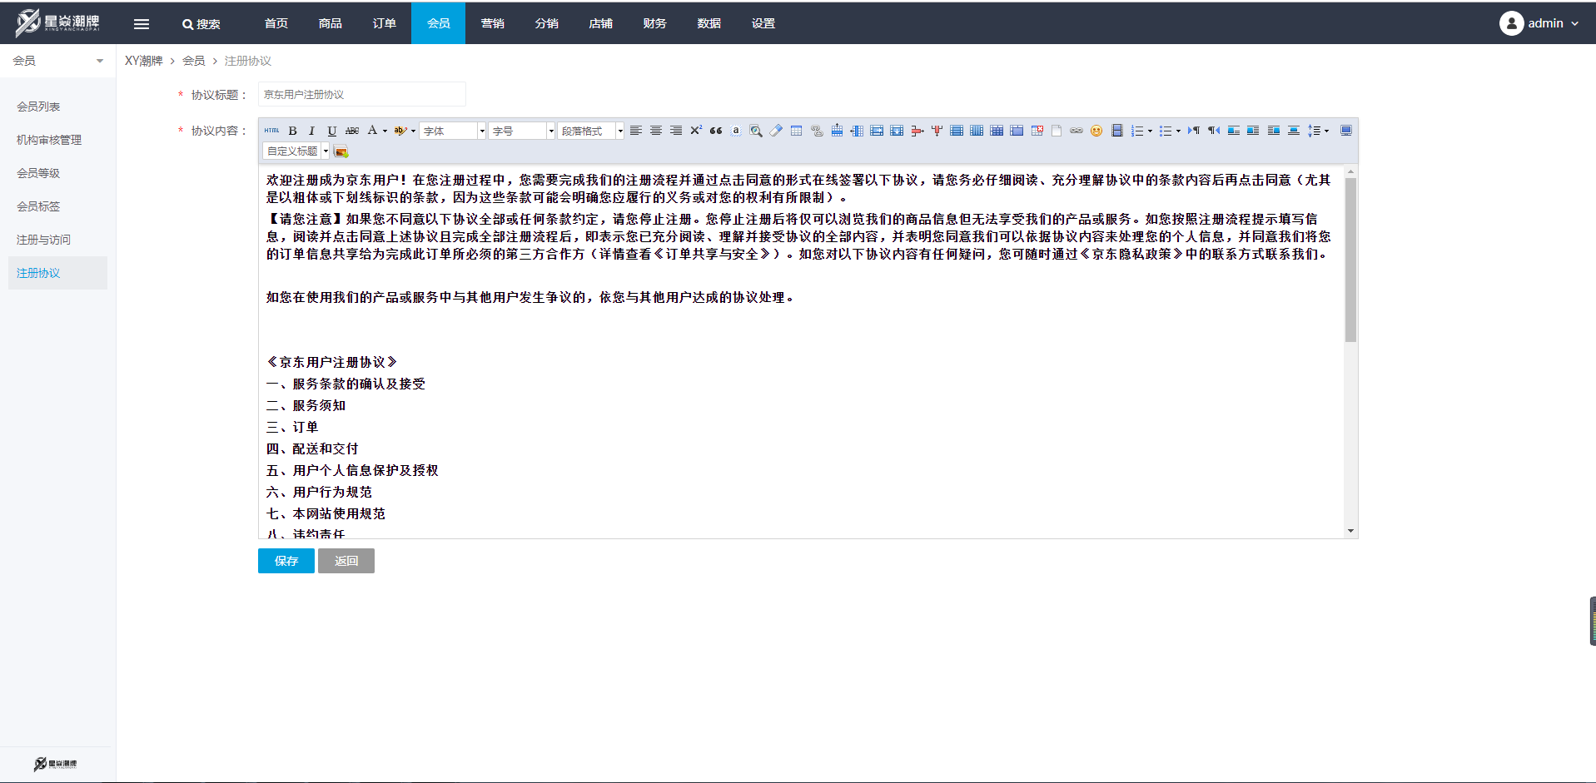Insert table column to the left
1596x783 pixels.
(x=857, y=131)
